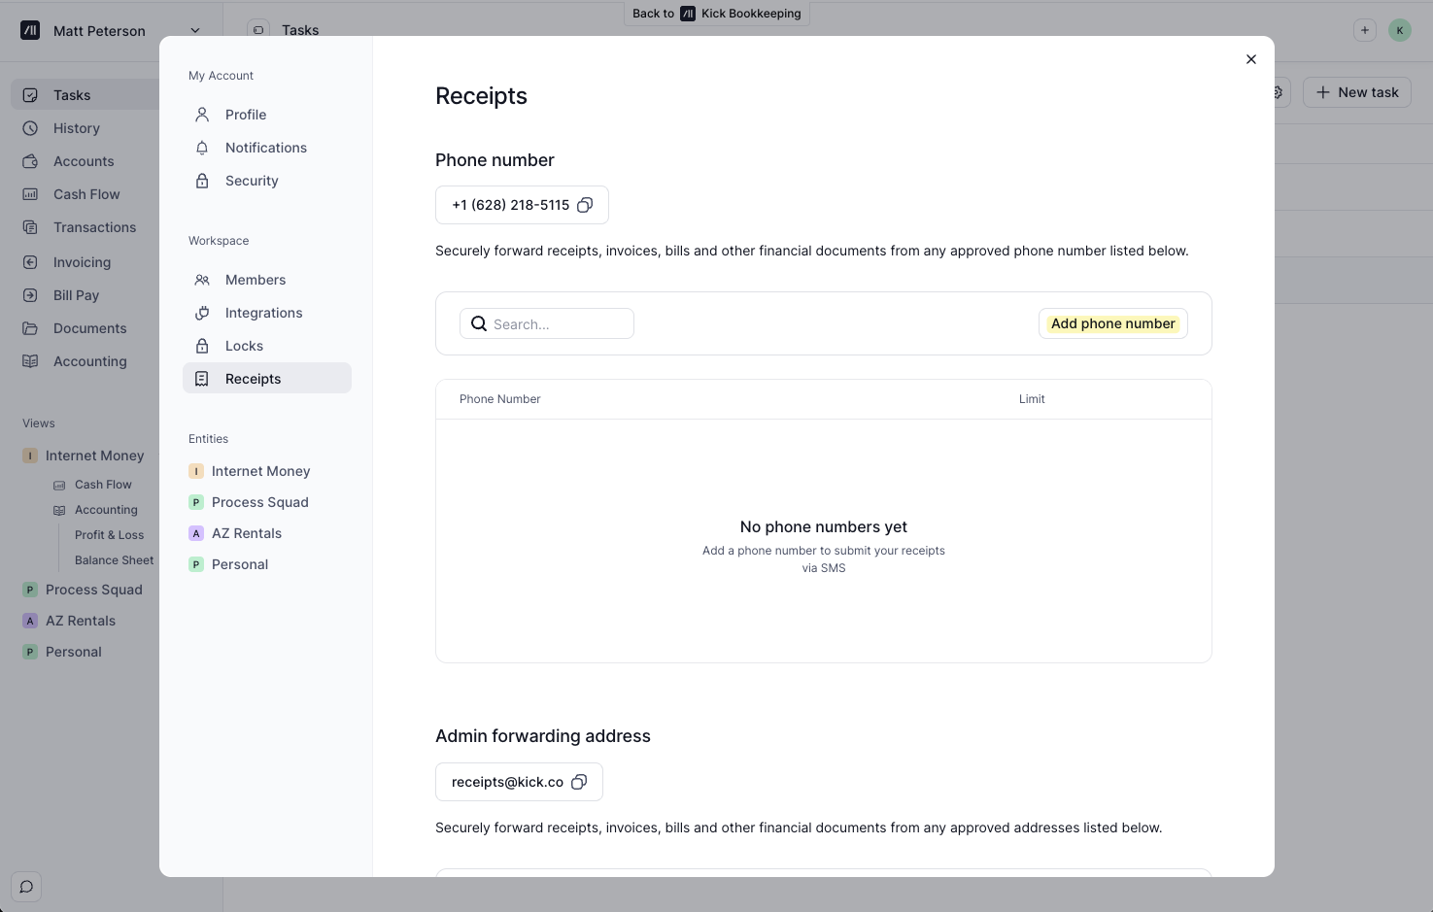The height and width of the screenshot is (912, 1433).
Task: Select Receipts in the settings sidebar
Action: click(253, 379)
